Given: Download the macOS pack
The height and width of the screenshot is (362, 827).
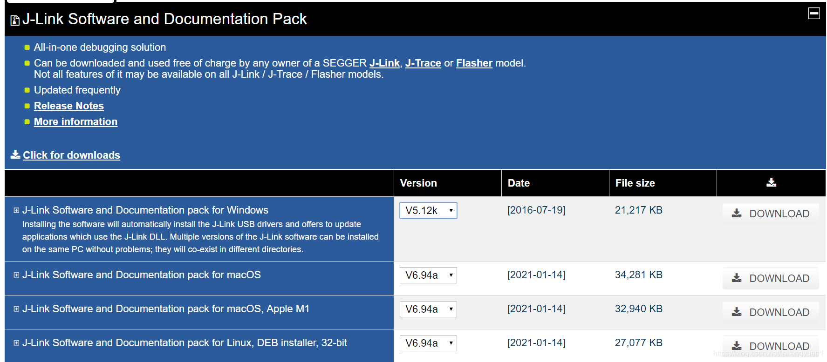Looking at the screenshot, I should (771, 278).
